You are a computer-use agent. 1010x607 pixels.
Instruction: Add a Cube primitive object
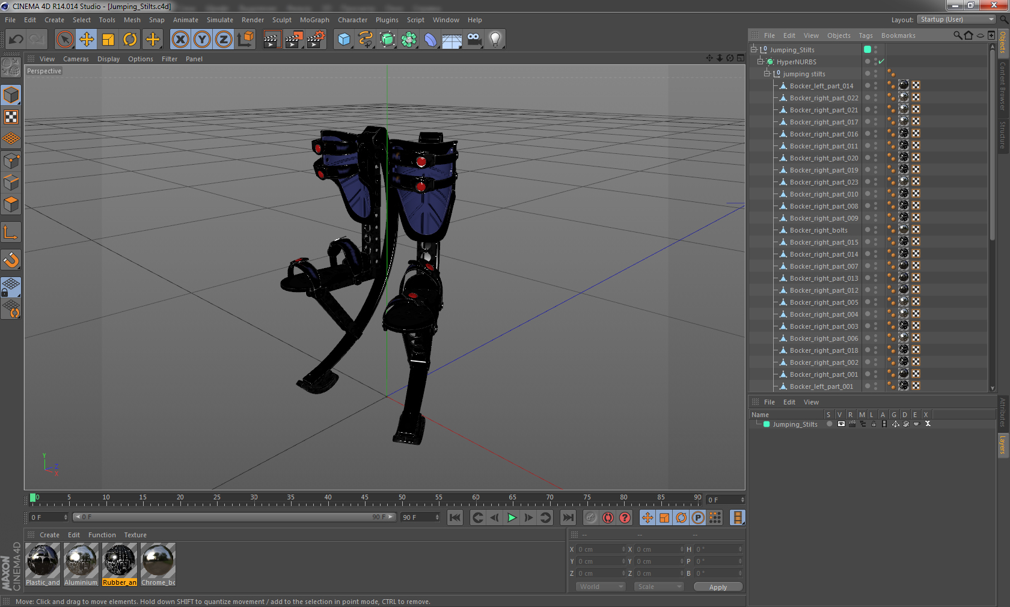pyautogui.click(x=344, y=40)
